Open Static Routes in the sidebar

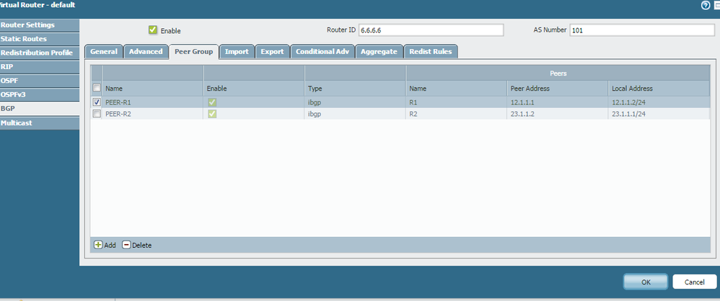pyautogui.click(x=40, y=39)
